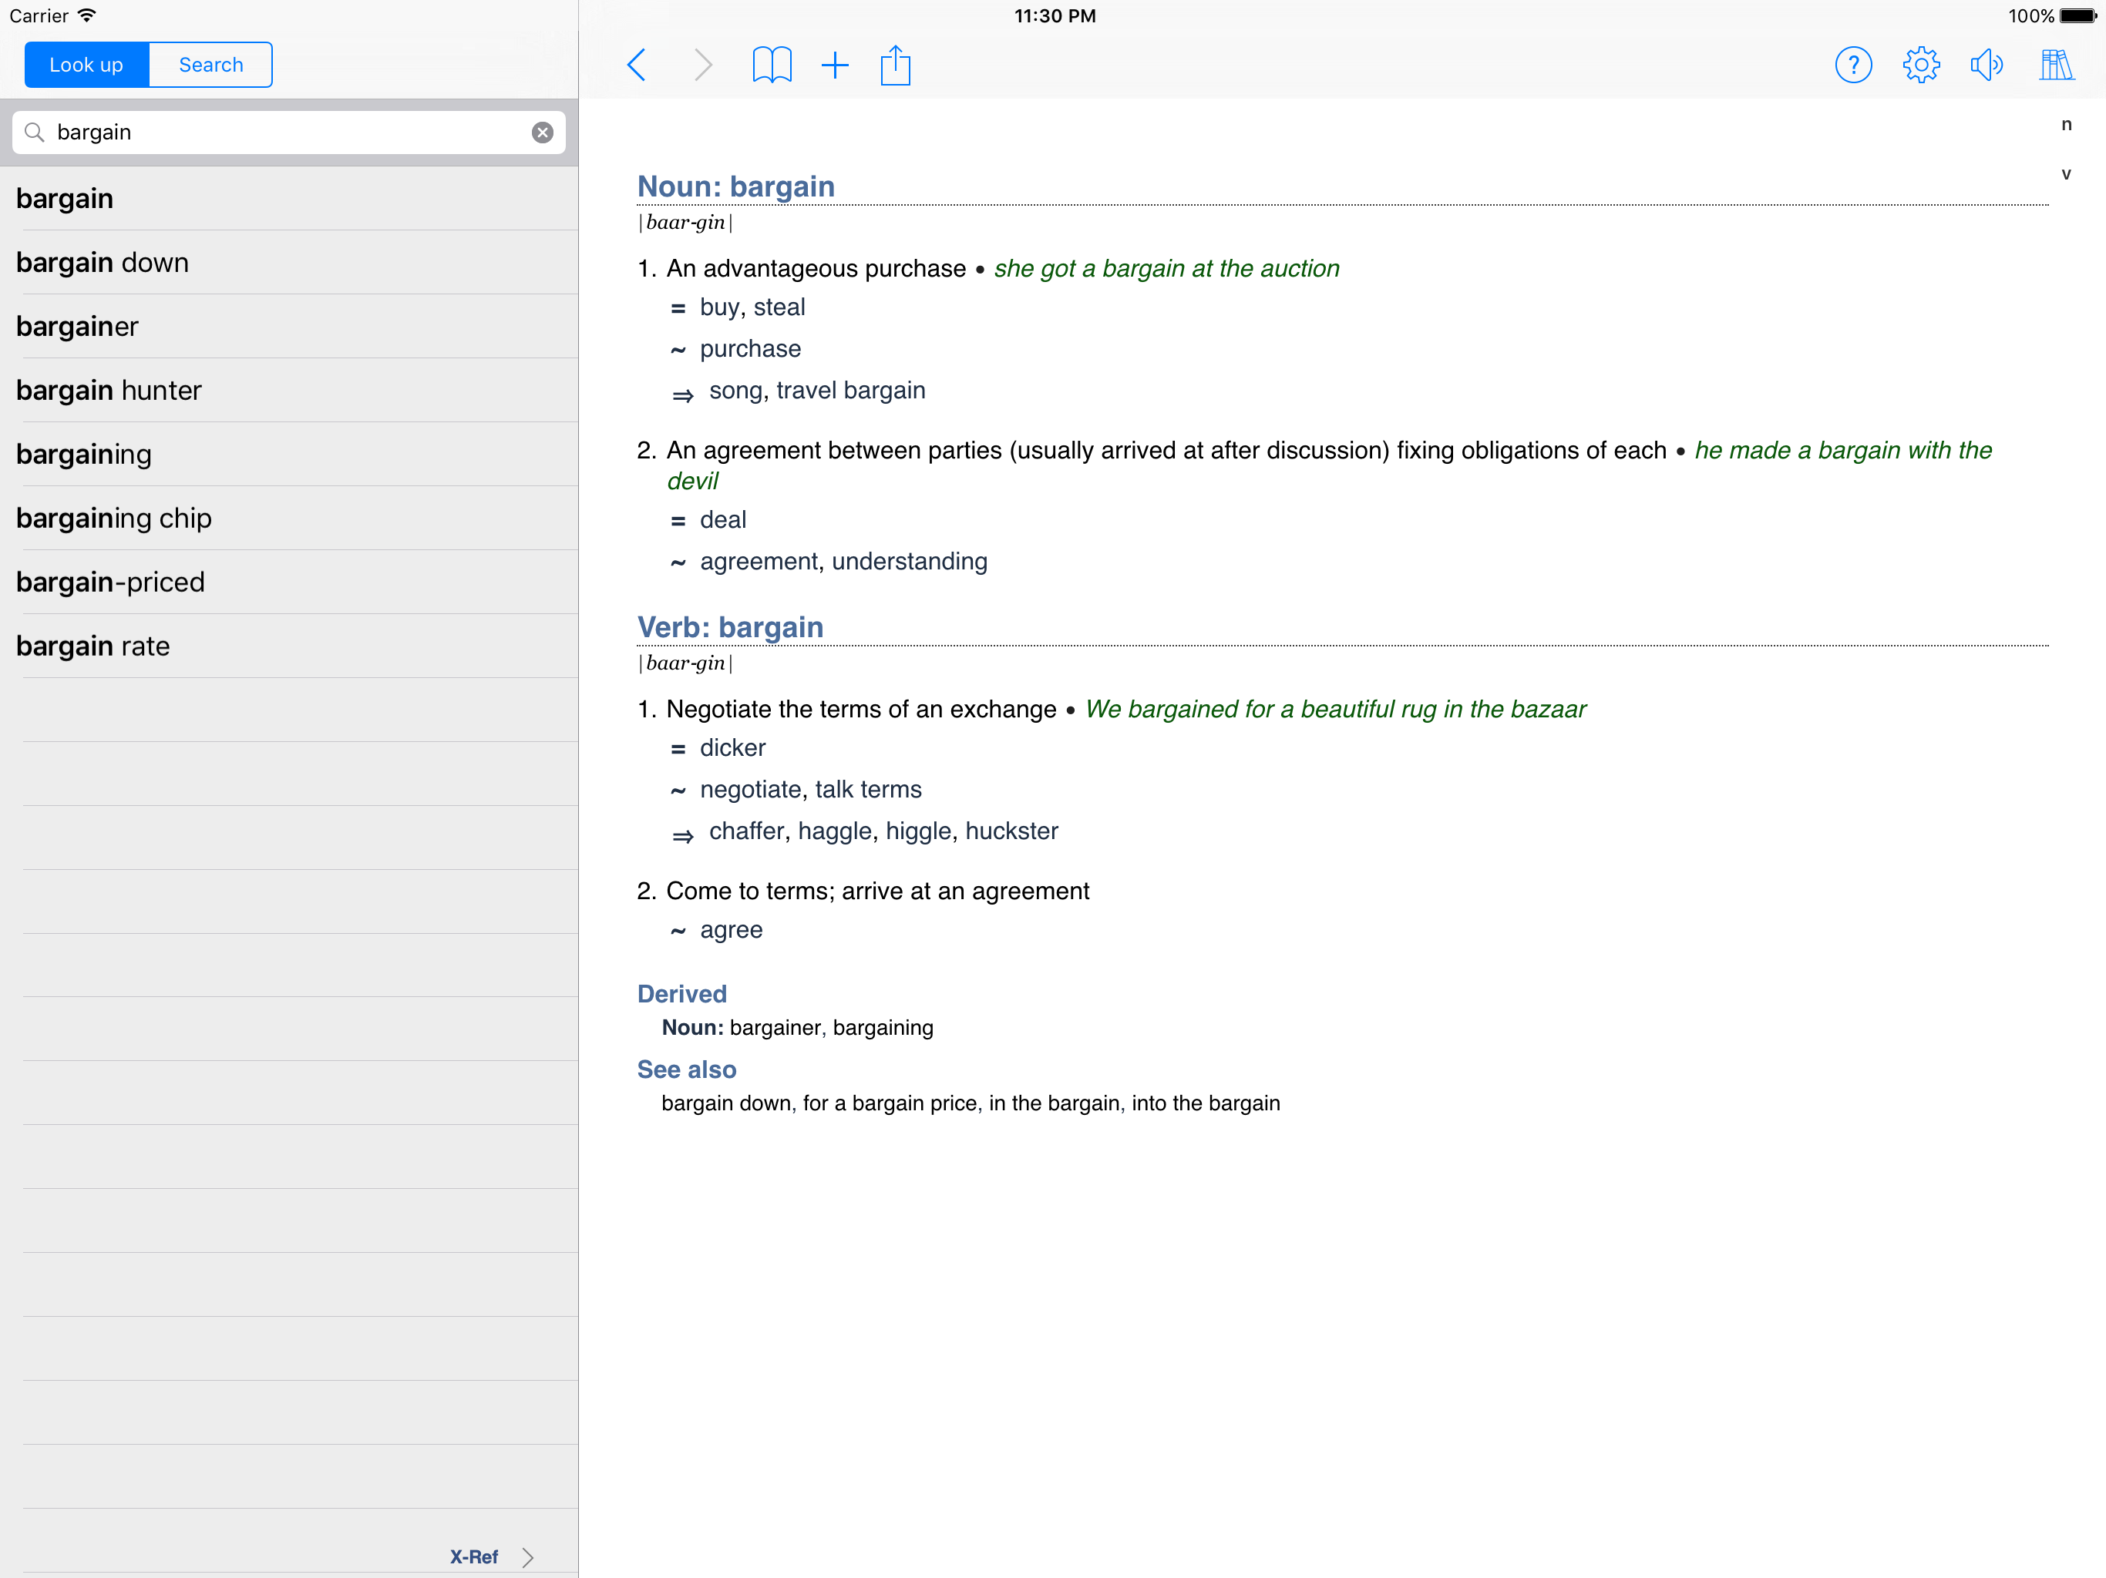The image size is (2106, 1578).
Task: Open the bookmarks book icon
Action: (x=771, y=65)
